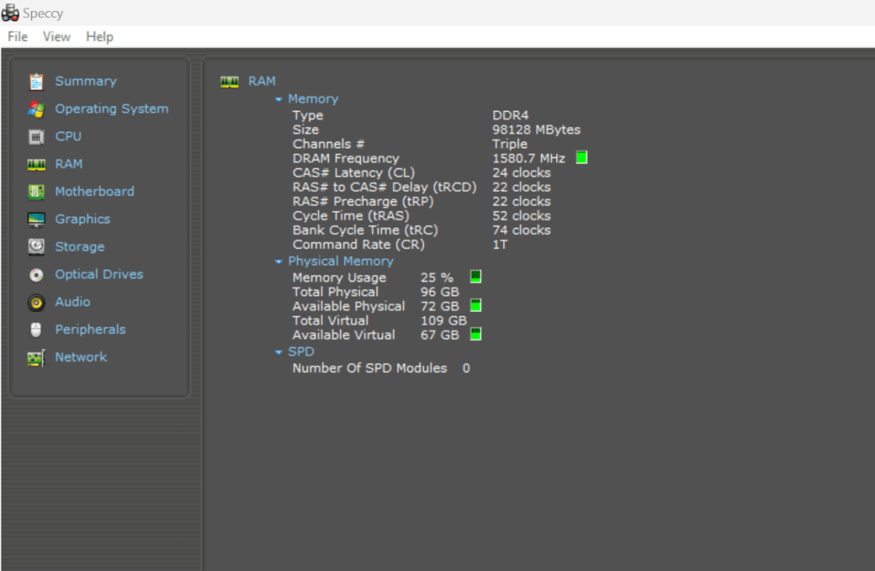
Task: Click the 24 clocks CAS latency value
Action: [x=521, y=173]
